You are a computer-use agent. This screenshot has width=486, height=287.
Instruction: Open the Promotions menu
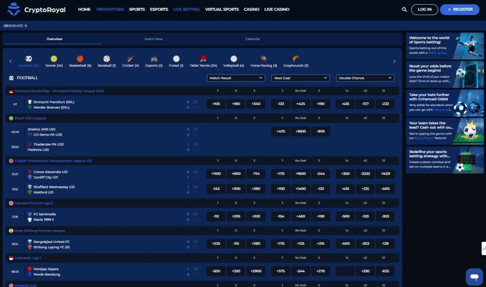pyautogui.click(x=110, y=9)
